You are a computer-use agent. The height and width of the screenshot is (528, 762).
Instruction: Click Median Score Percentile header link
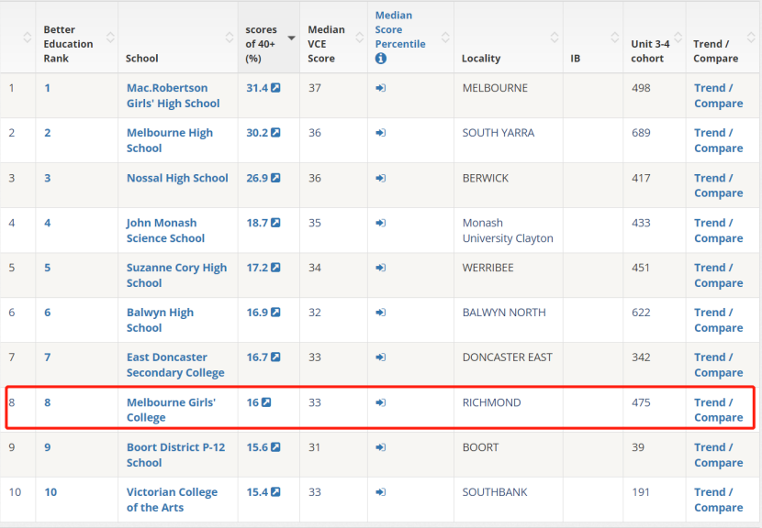click(x=400, y=29)
